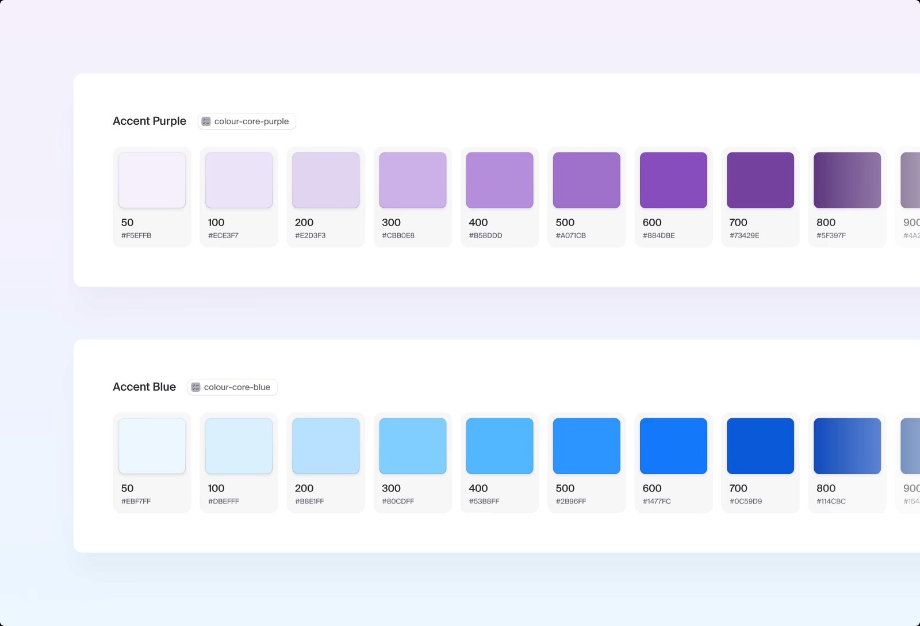Click hex code #EBF7FF text
Viewport: 920px width, 626px height.
tap(136, 501)
